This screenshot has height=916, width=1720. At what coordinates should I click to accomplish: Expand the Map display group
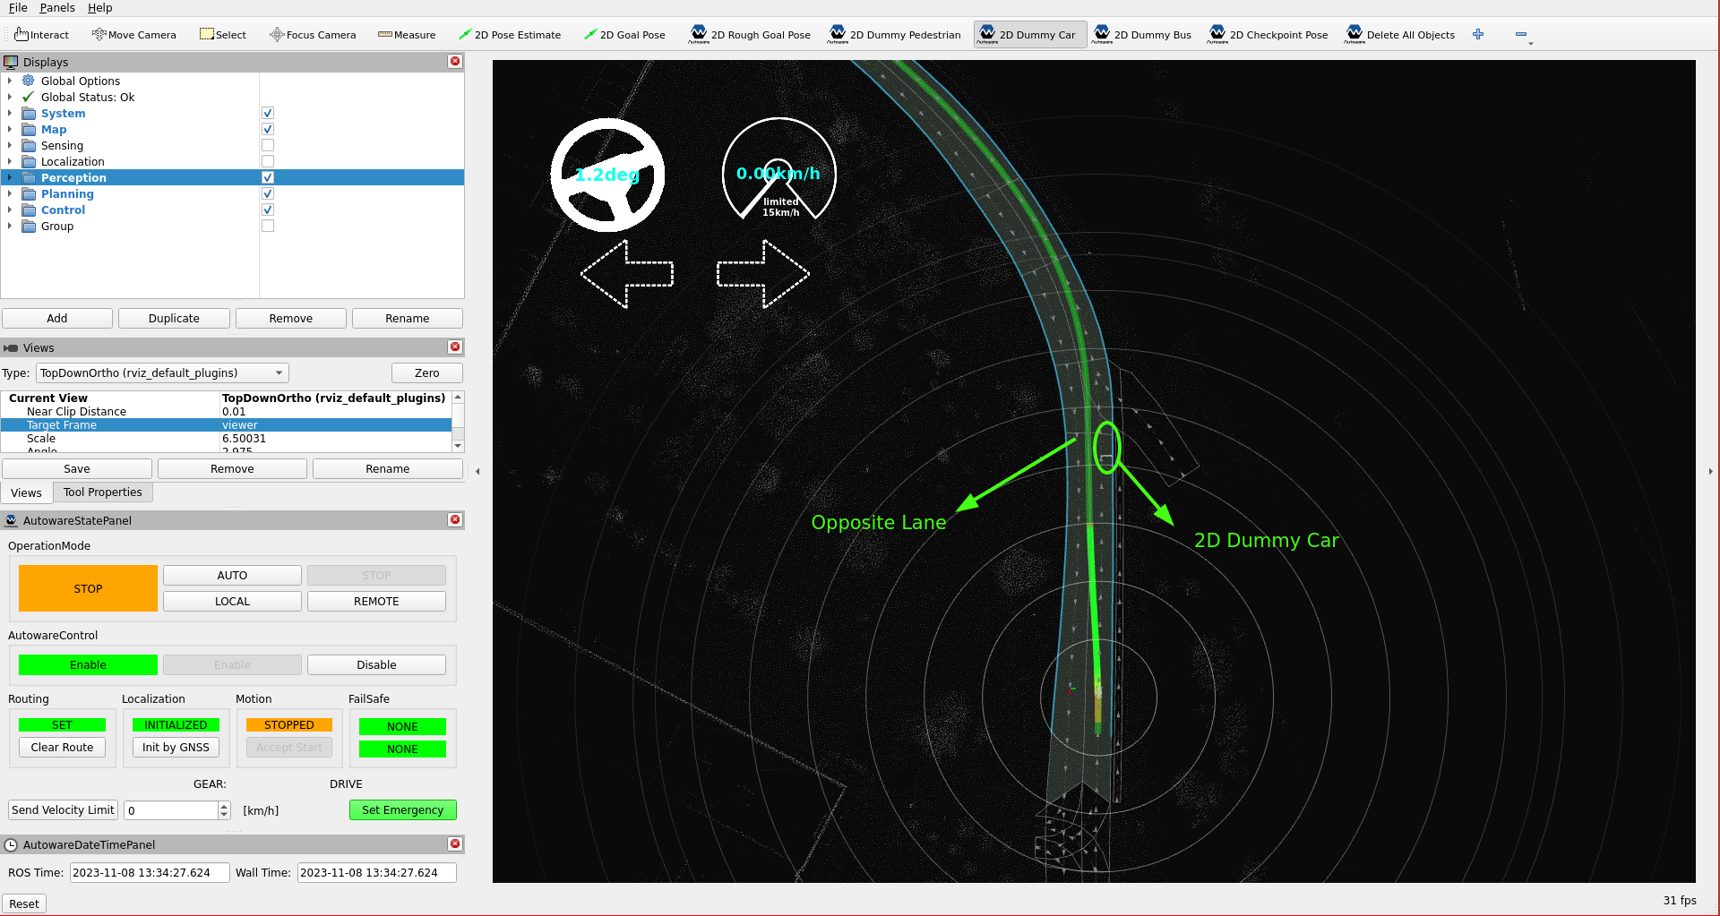pyautogui.click(x=10, y=130)
